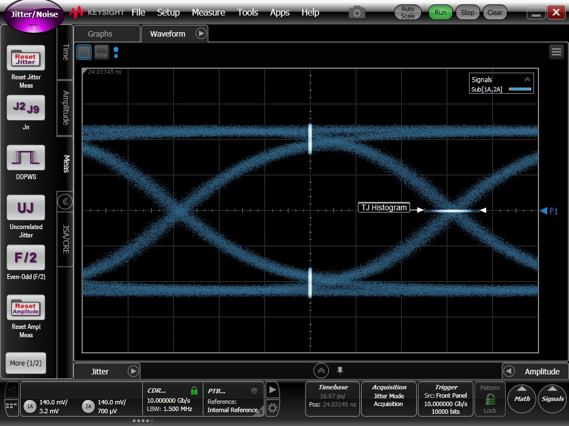
Task: Select the Reset Jitter Meas tool
Action: 26,58
